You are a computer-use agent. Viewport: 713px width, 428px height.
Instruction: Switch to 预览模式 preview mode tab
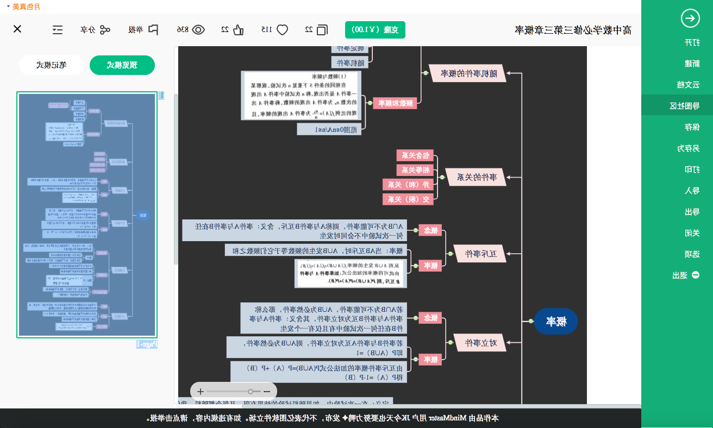pyautogui.click(x=122, y=65)
